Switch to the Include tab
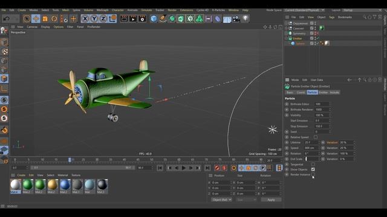Image resolution: width=387 pixels, height=217 pixels. 334,92
